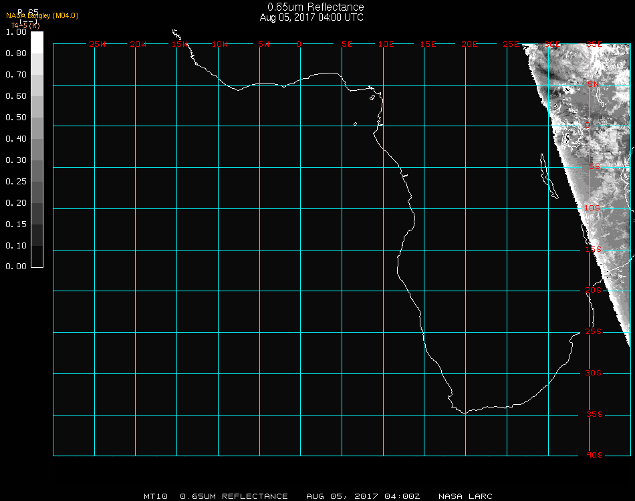The height and width of the screenshot is (501, 635).
Task: Click the 30E longitude label
Action: pyautogui.click(x=552, y=44)
